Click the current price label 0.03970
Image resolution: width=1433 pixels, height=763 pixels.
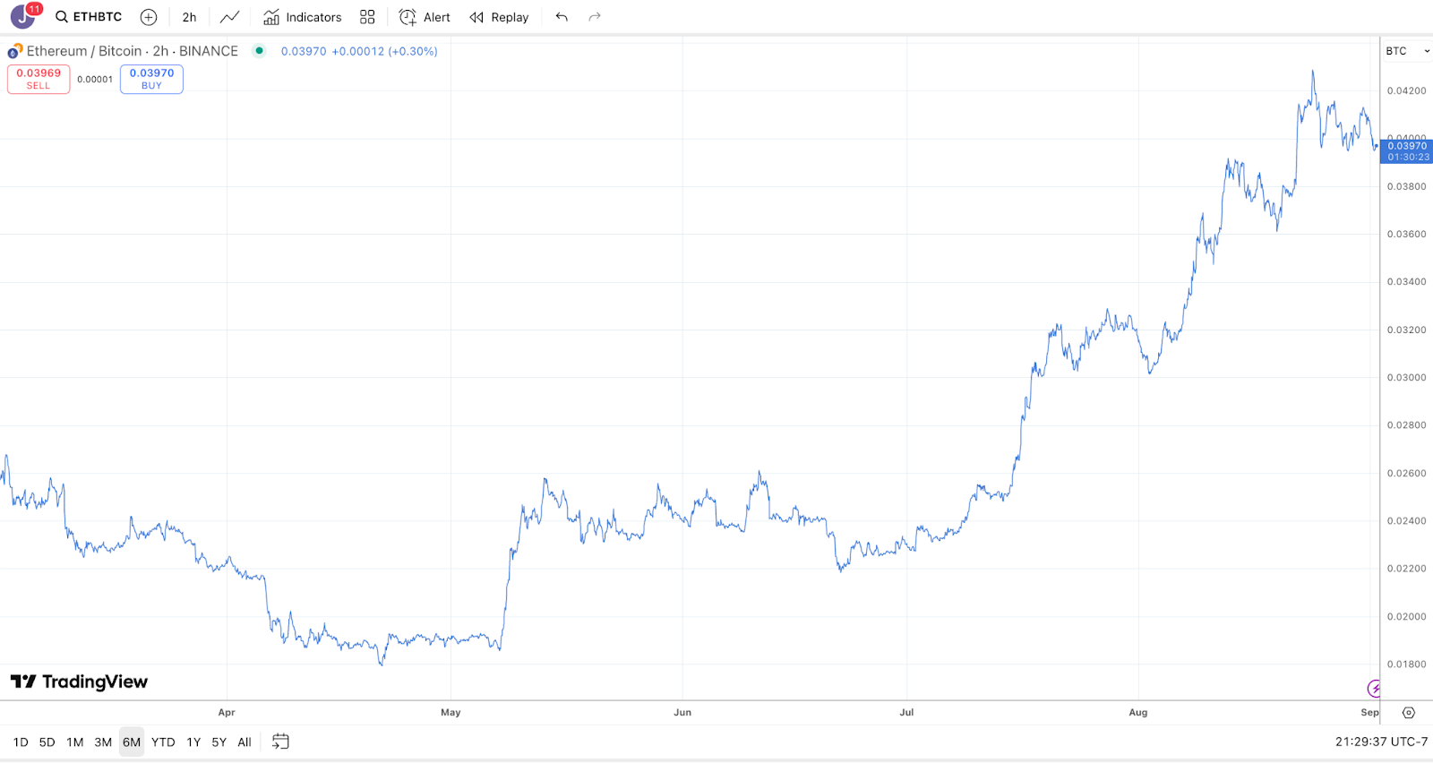(x=1407, y=151)
